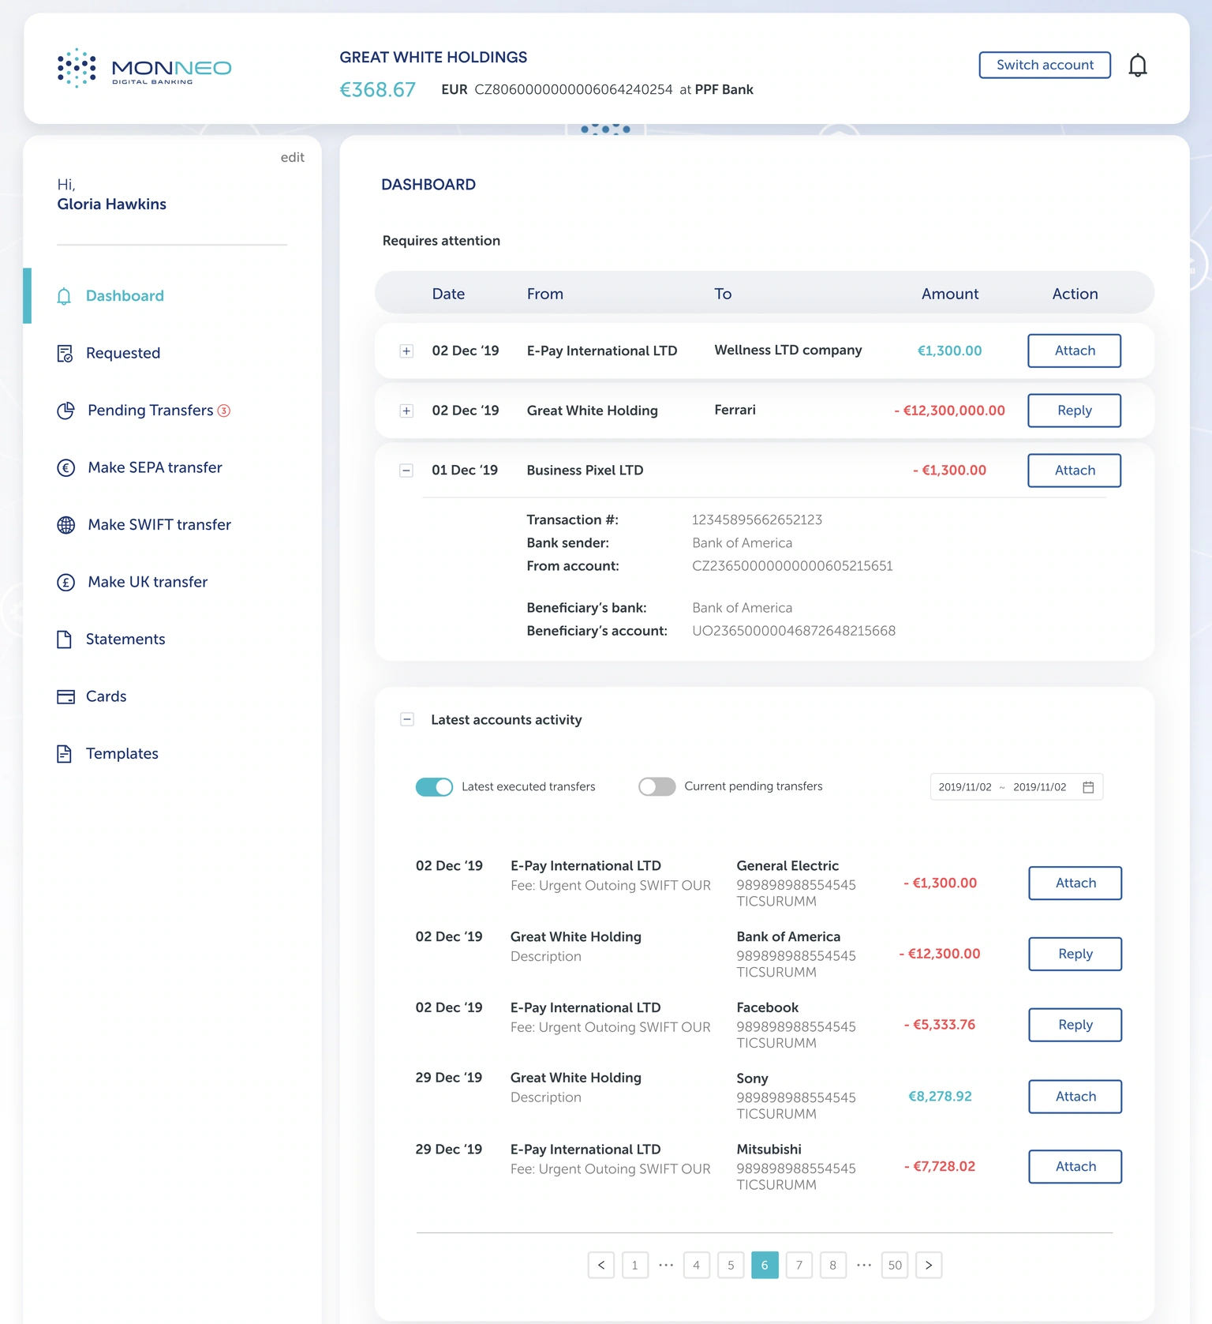Screen dimensions: 1212x1324
Task: Click the UK pound icon
Action: coord(66,583)
